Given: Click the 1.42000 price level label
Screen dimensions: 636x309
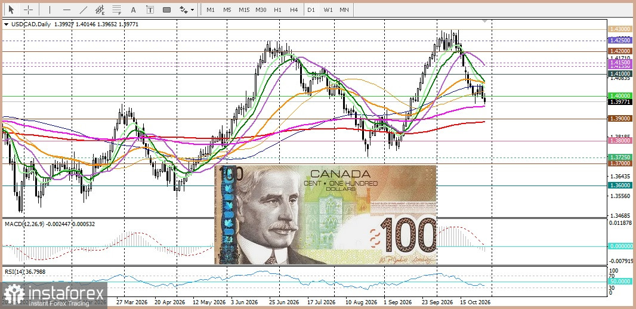Looking at the screenshot, I should coord(620,51).
